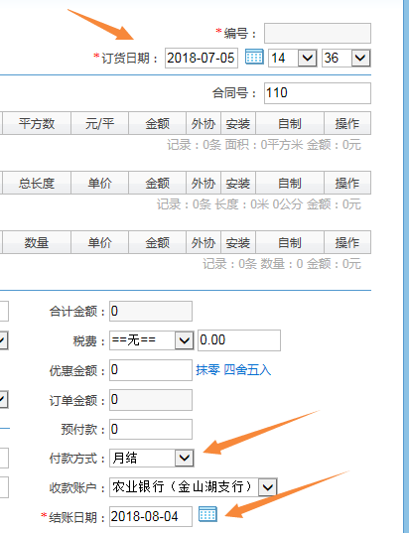Open the 付款方式 dropdown showing 月结

click(x=152, y=458)
